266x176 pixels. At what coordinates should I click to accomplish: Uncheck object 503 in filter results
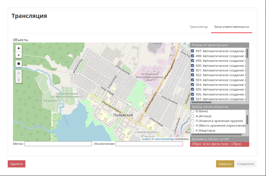[193, 80]
